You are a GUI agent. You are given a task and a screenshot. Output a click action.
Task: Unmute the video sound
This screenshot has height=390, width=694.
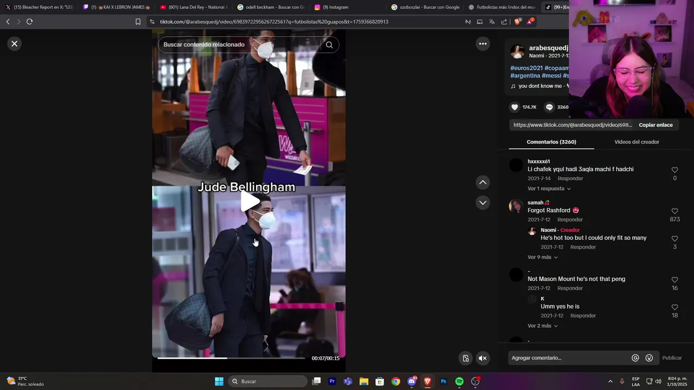(482, 358)
